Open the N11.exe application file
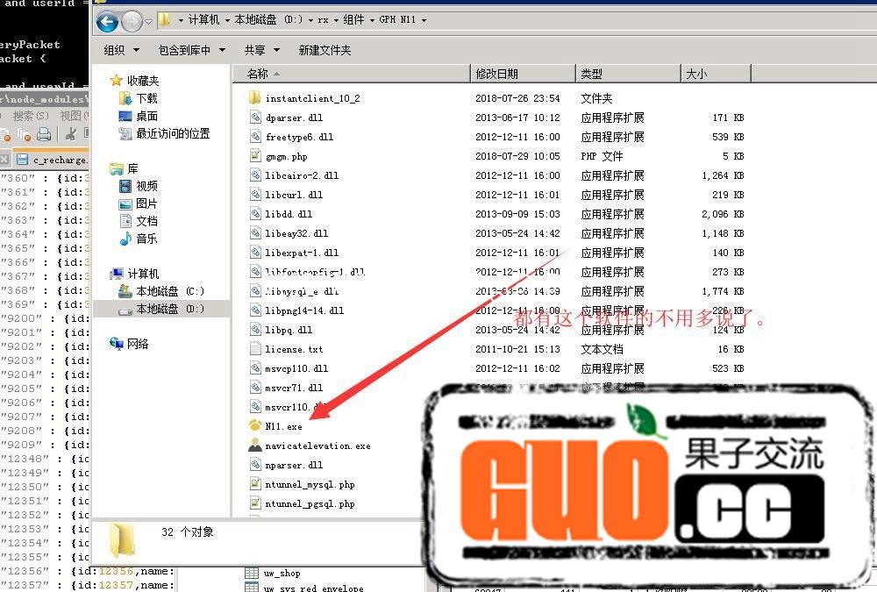Image resolution: width=877 pixels, height=592 pixels. 283,426
